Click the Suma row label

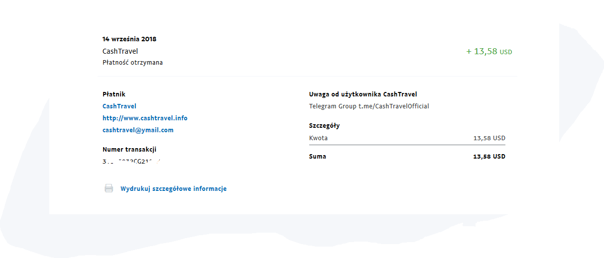tap(318, 157)
